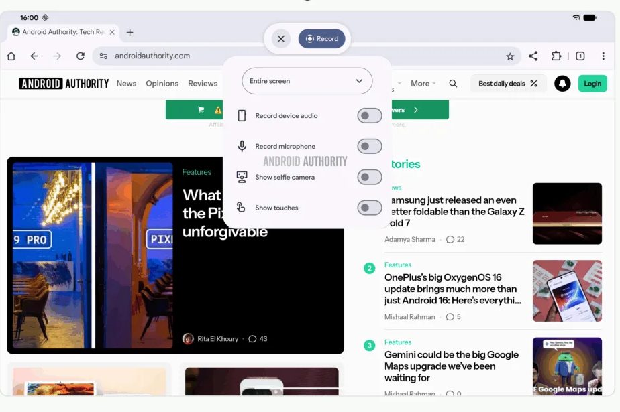The image size is (620, 412).
Task: Open the Opinions section
Action: click(162, 84)
